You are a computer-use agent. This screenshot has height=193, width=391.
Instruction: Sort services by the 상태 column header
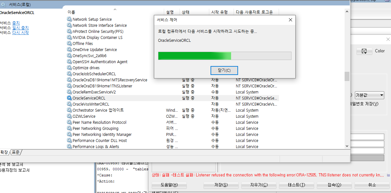pyautogui.click(x=194, y=12)
